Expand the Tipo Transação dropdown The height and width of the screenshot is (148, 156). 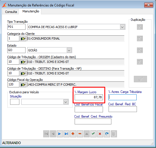[122, 27]
